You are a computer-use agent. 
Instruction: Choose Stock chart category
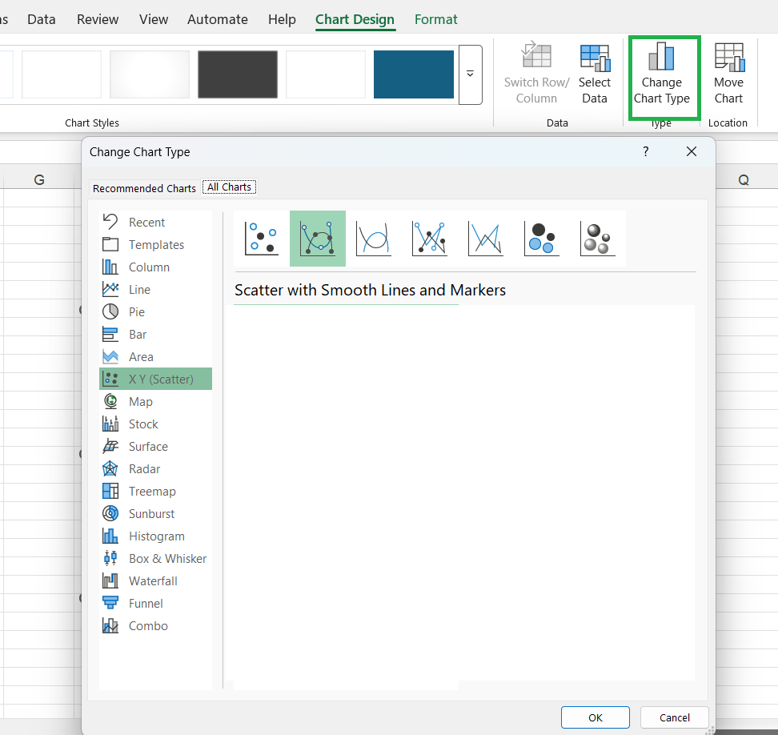tap(155, 424)
